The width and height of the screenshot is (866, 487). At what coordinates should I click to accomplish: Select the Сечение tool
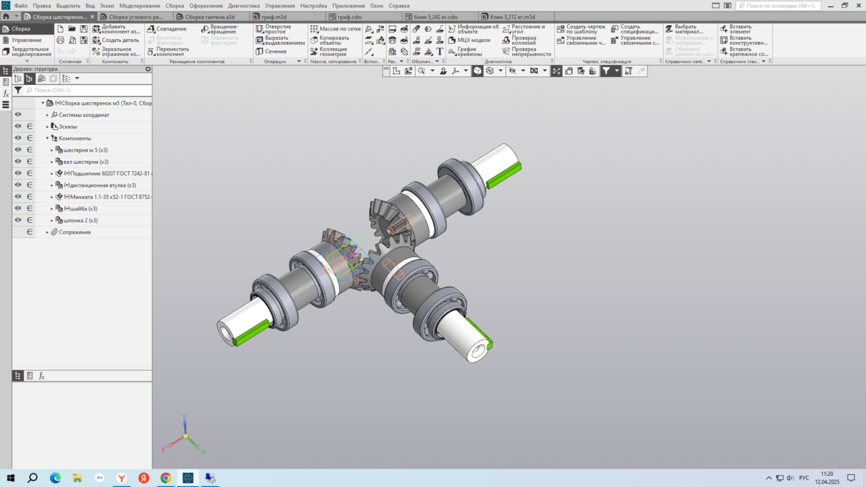[x=271, y=51]
